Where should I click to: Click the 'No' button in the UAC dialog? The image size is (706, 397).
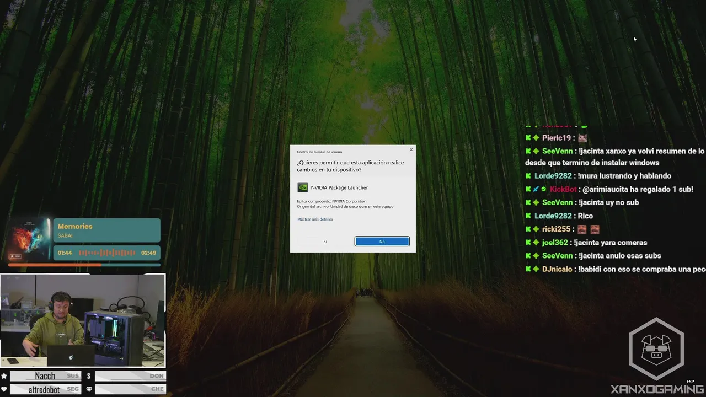[x=382, y=242]
